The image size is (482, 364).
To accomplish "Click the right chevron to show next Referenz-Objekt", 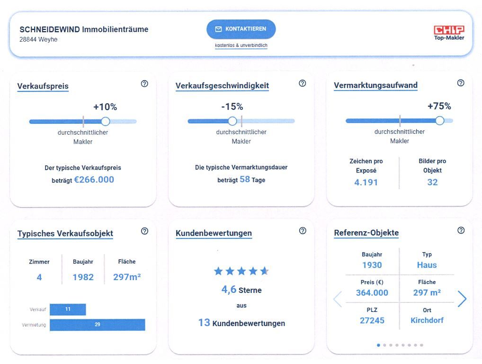I will 462,299.
